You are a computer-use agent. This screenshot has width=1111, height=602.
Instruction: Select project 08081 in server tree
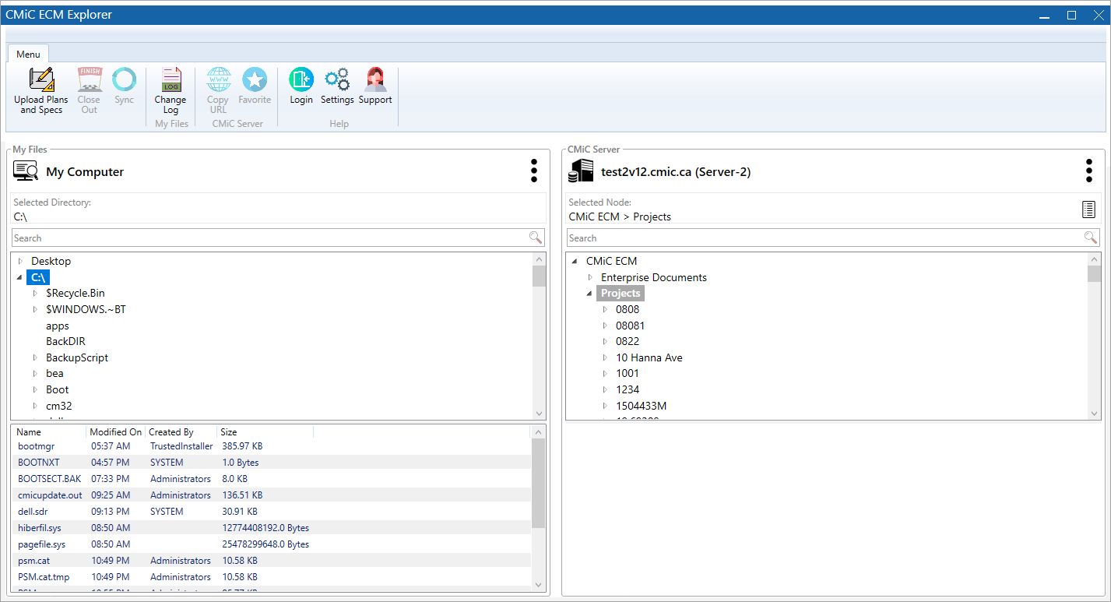click(630, 326)
